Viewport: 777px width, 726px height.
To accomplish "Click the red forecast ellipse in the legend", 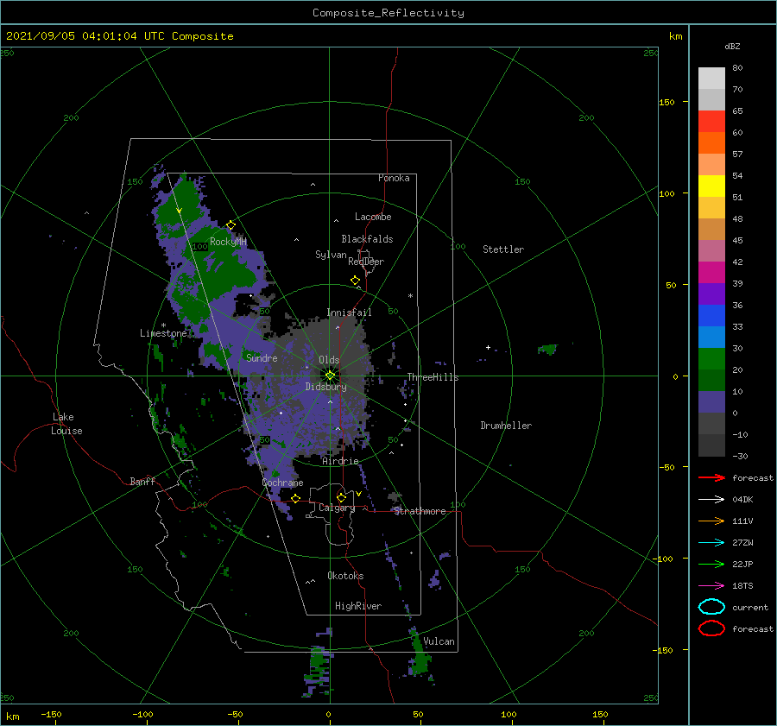I will tap(711, 628).
